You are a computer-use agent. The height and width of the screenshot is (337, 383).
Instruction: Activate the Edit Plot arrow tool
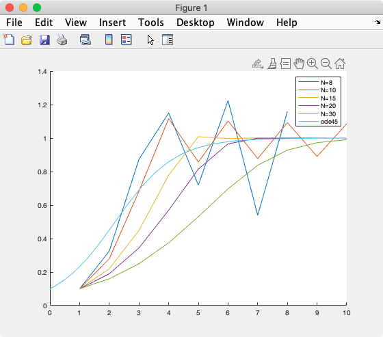tap(150, 40)
